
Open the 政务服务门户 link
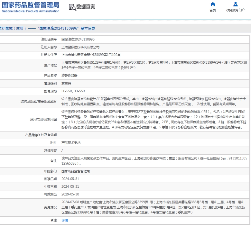point(235,10)
